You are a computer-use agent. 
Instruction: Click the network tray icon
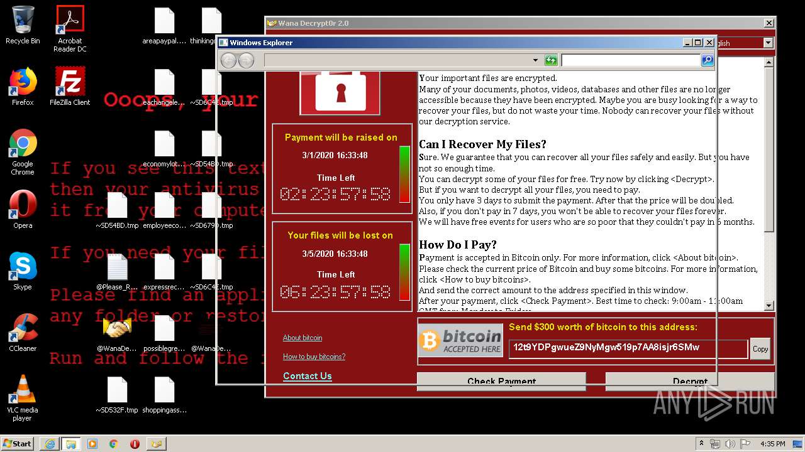(x=716, y=444)
